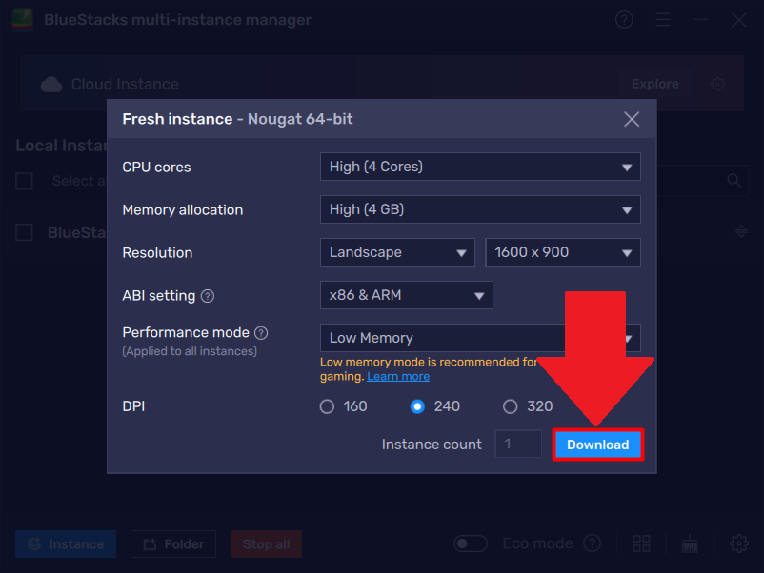Open the hamburger menu in title bar

coord(663,20)
